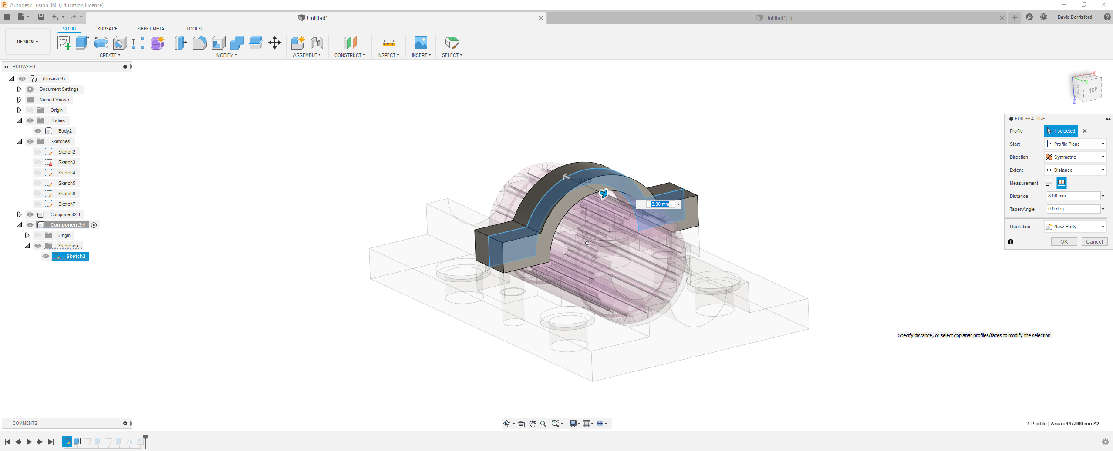Open the job status clock icon
This screenshot has width=1113, height=451.
1044,17
